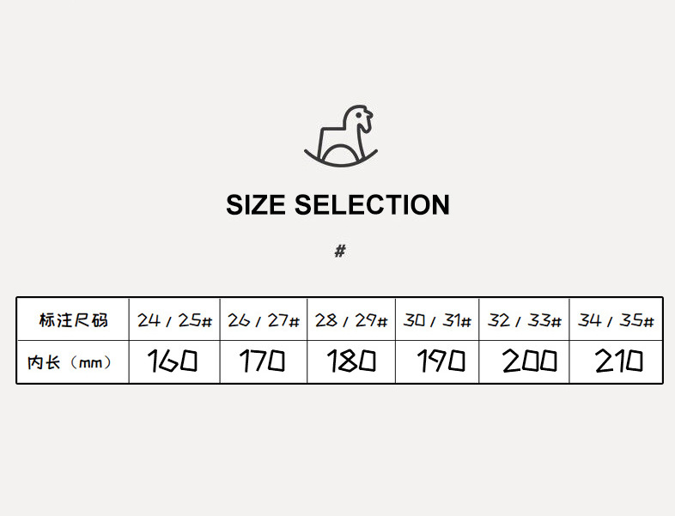This screenshot has height=516, width=675.
Task: Choose size 28 / 29# cell
Action: click(351, 321)
